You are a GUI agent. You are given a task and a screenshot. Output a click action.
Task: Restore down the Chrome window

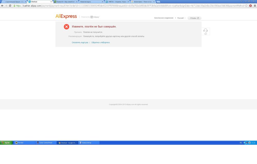pyautogui.click(x=249, y=1)
